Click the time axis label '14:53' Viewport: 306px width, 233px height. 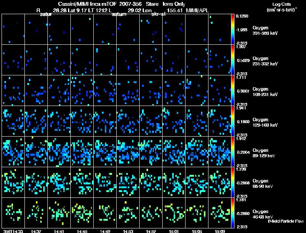[128, 231]
